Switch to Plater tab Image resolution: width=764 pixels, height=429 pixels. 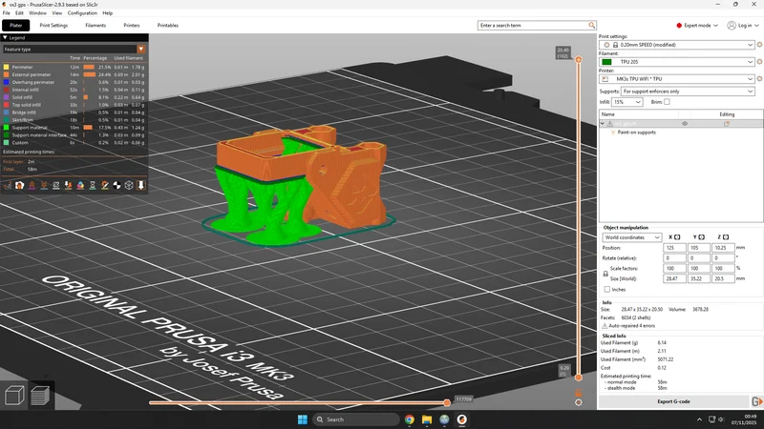[16, 26]
